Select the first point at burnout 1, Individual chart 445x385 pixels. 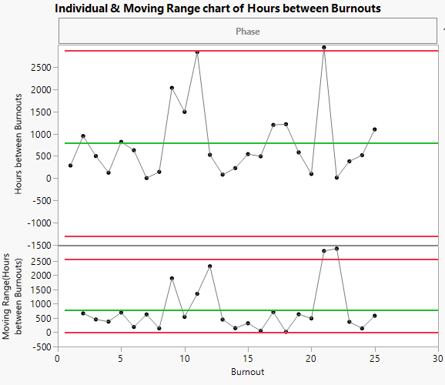point(70,166)
